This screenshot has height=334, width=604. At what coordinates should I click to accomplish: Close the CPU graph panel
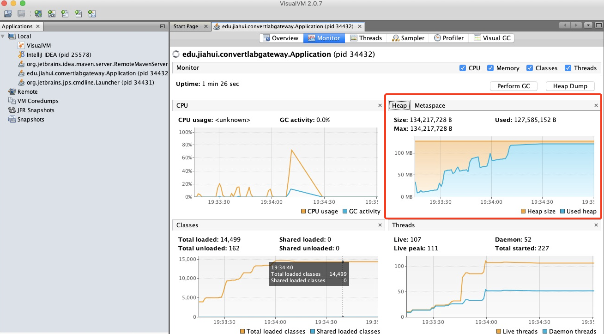tap(380, 106)
